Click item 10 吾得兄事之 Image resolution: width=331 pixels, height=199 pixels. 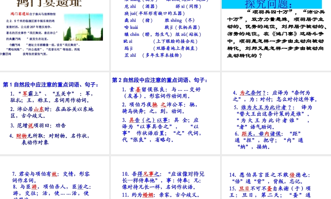point(163,180)
